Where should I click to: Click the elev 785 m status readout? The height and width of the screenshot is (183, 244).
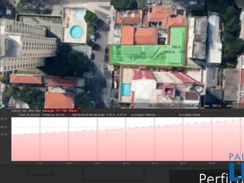click(212, 106)
